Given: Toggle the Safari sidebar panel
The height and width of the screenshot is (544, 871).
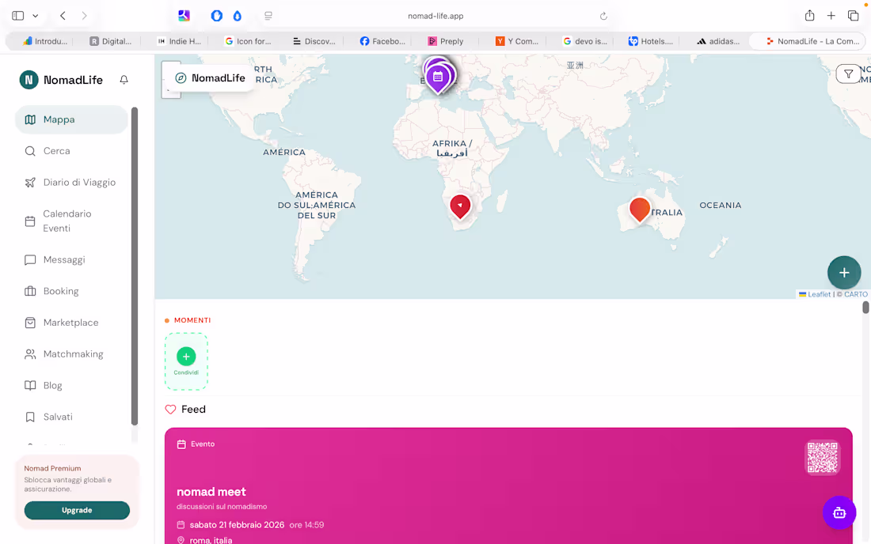Looking at the screenshot, I should pyautogui.click(x=18, y=16).
